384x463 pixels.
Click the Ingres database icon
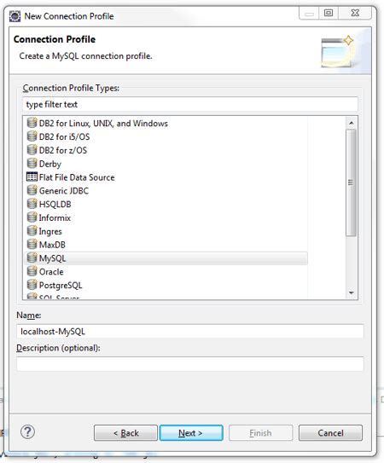pyautogui.click(x=32, y=230)
